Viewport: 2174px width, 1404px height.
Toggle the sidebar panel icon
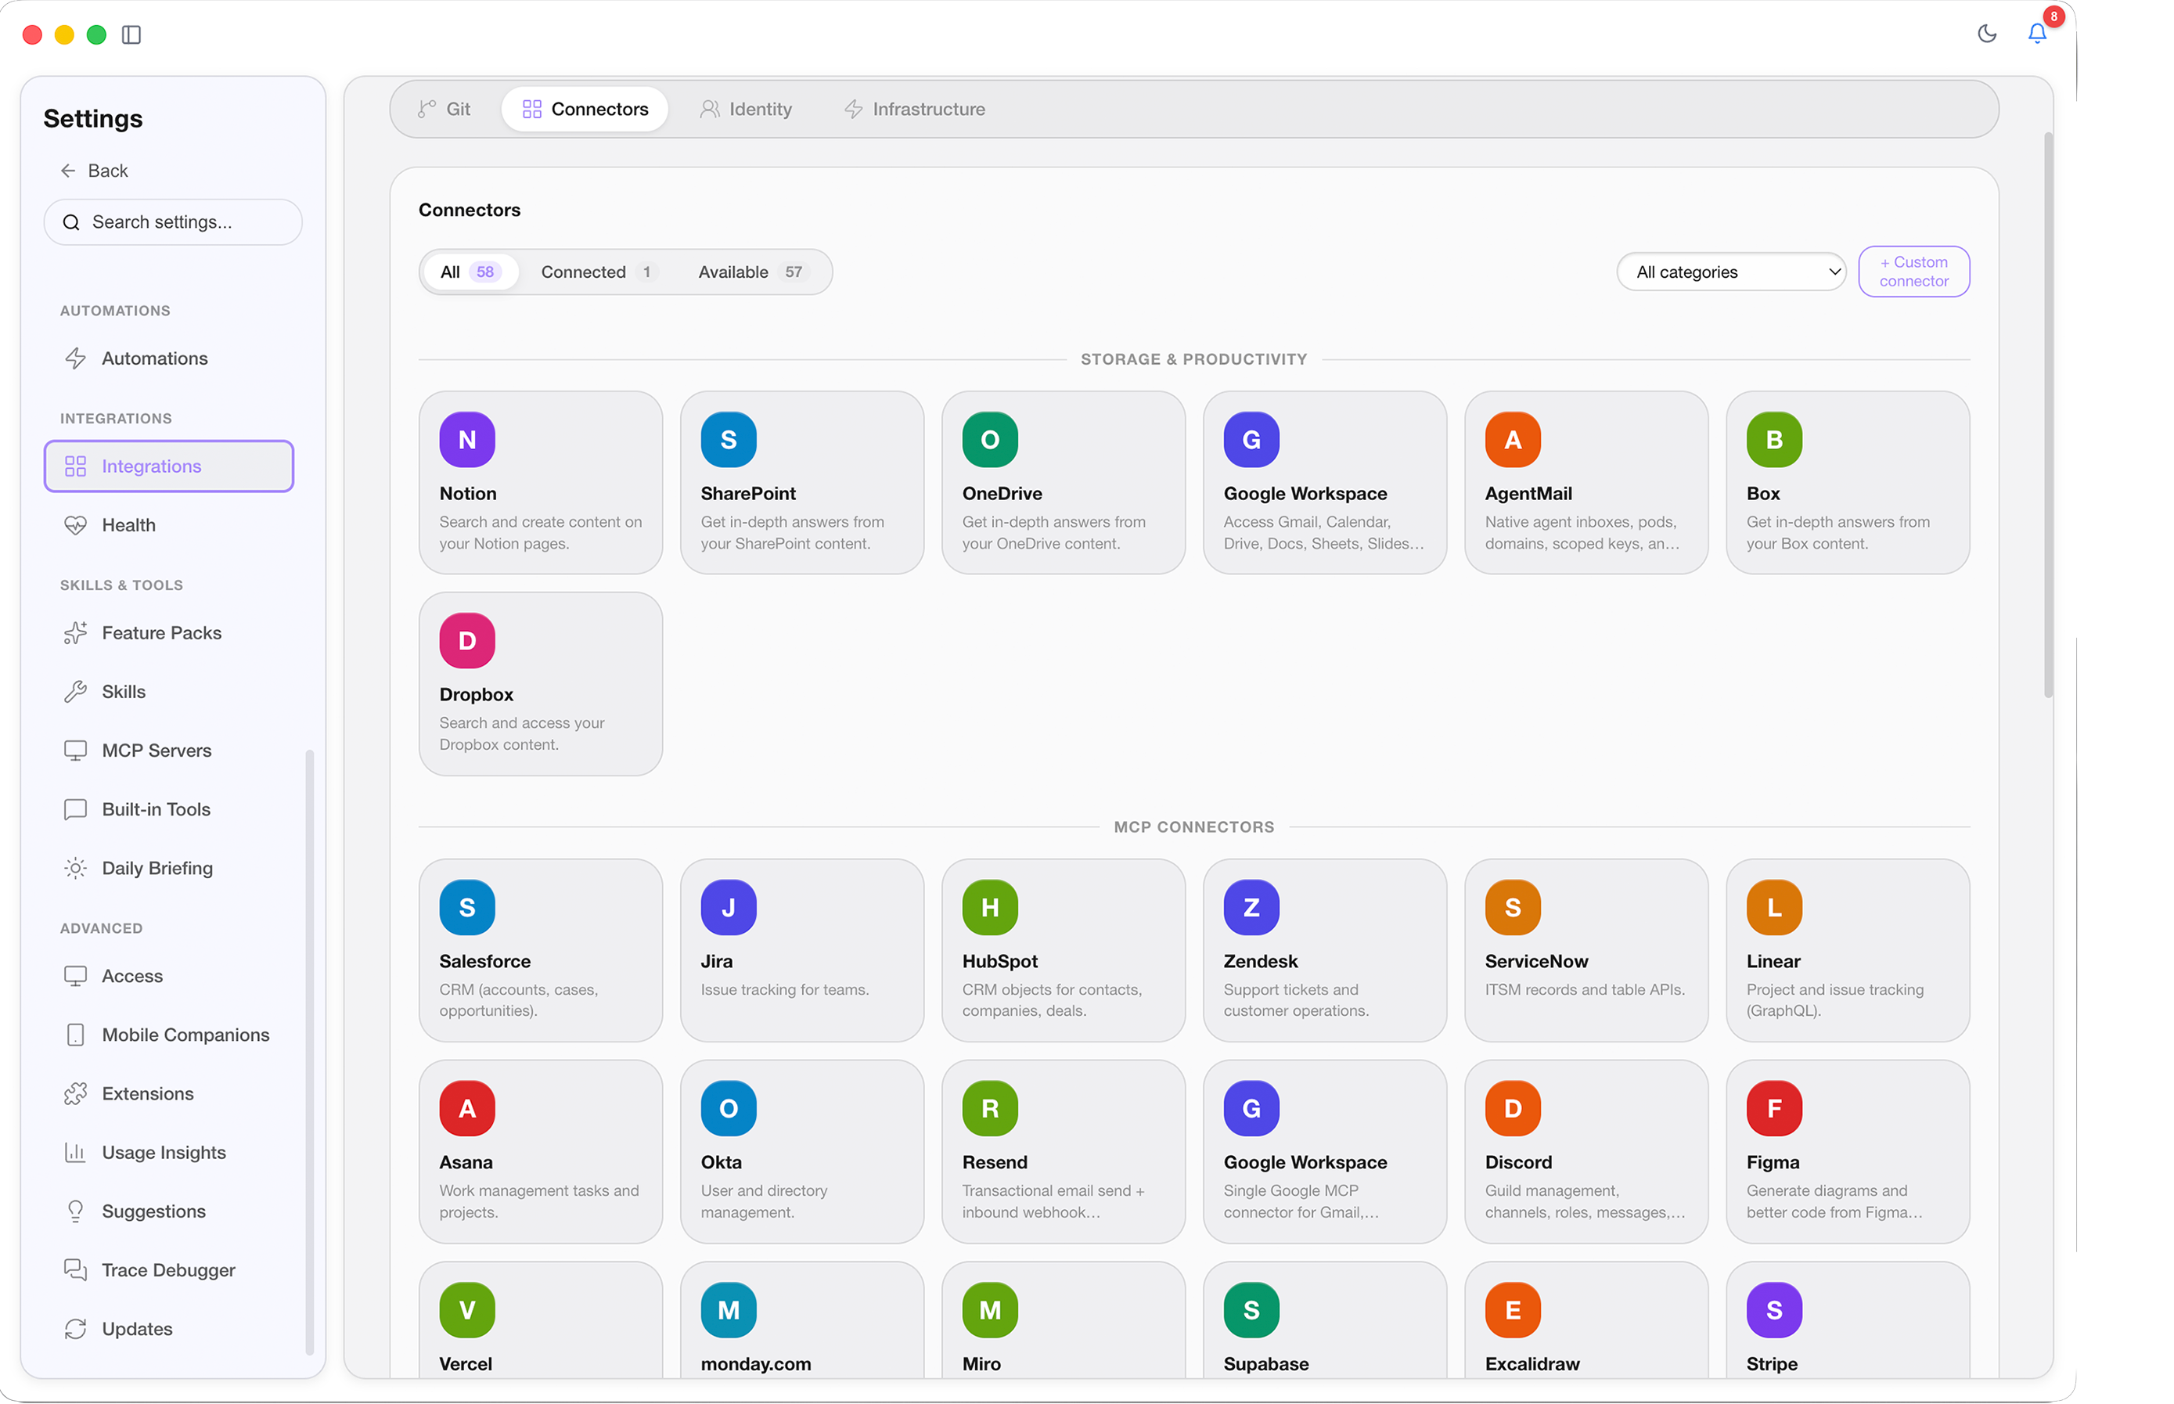click(x=131, y=34)
